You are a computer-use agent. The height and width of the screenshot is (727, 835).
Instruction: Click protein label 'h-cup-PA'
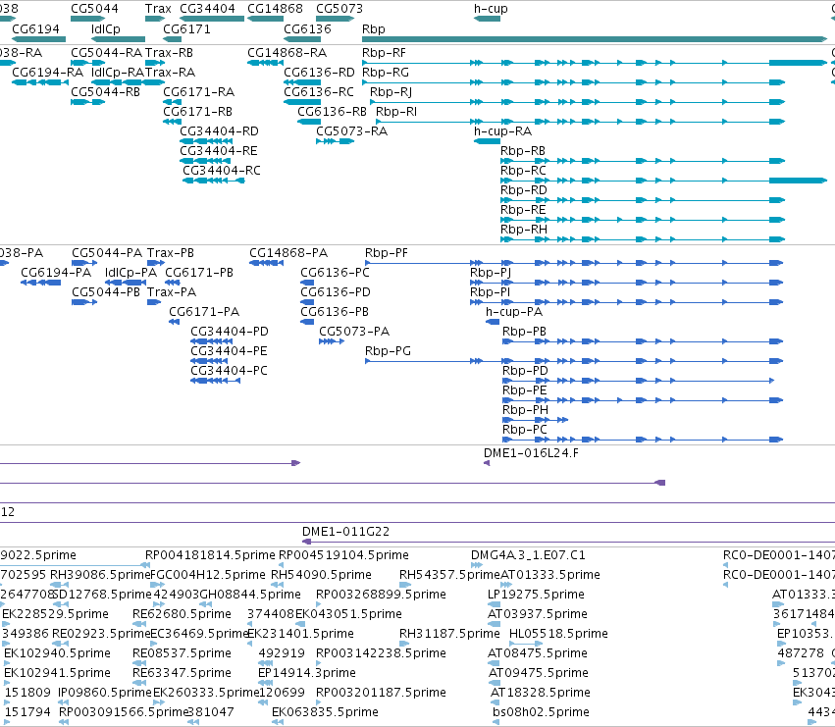514,313
